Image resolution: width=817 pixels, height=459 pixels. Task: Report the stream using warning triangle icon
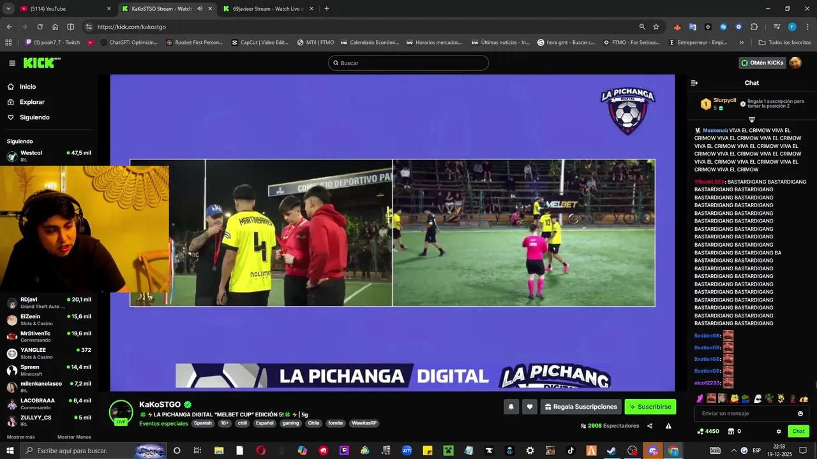[668, 426]
